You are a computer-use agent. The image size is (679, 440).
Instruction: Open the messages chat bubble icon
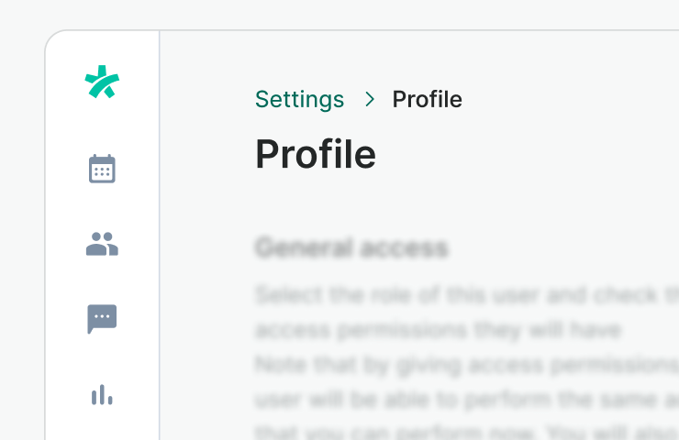click(x=102, y=319)
